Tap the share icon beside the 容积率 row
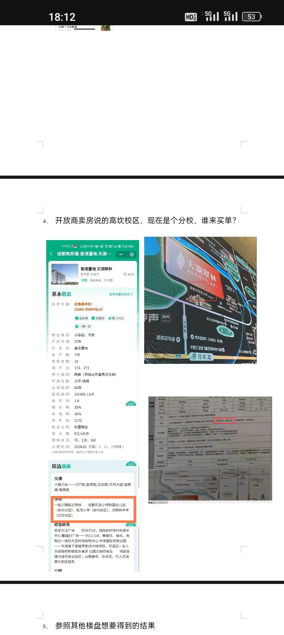 pos(131,404)
